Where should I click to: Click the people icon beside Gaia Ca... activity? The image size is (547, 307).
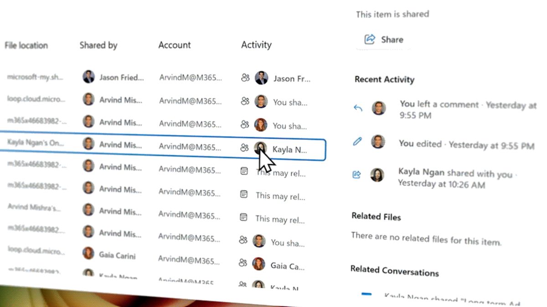point(243,262)
